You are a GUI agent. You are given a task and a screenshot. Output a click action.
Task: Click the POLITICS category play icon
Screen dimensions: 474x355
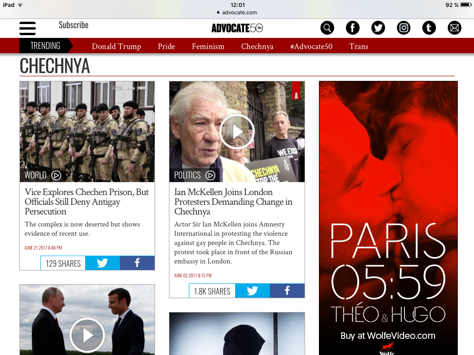click(x=211, y=175)
